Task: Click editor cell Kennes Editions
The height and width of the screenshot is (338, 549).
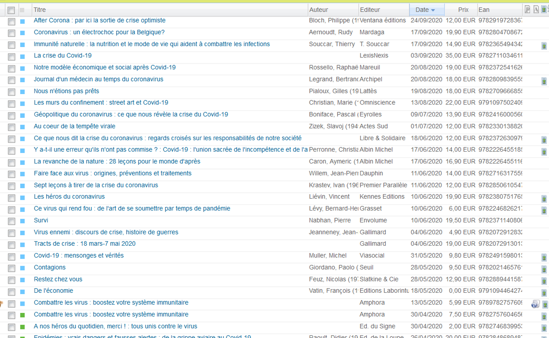Action: coord(382,196)
